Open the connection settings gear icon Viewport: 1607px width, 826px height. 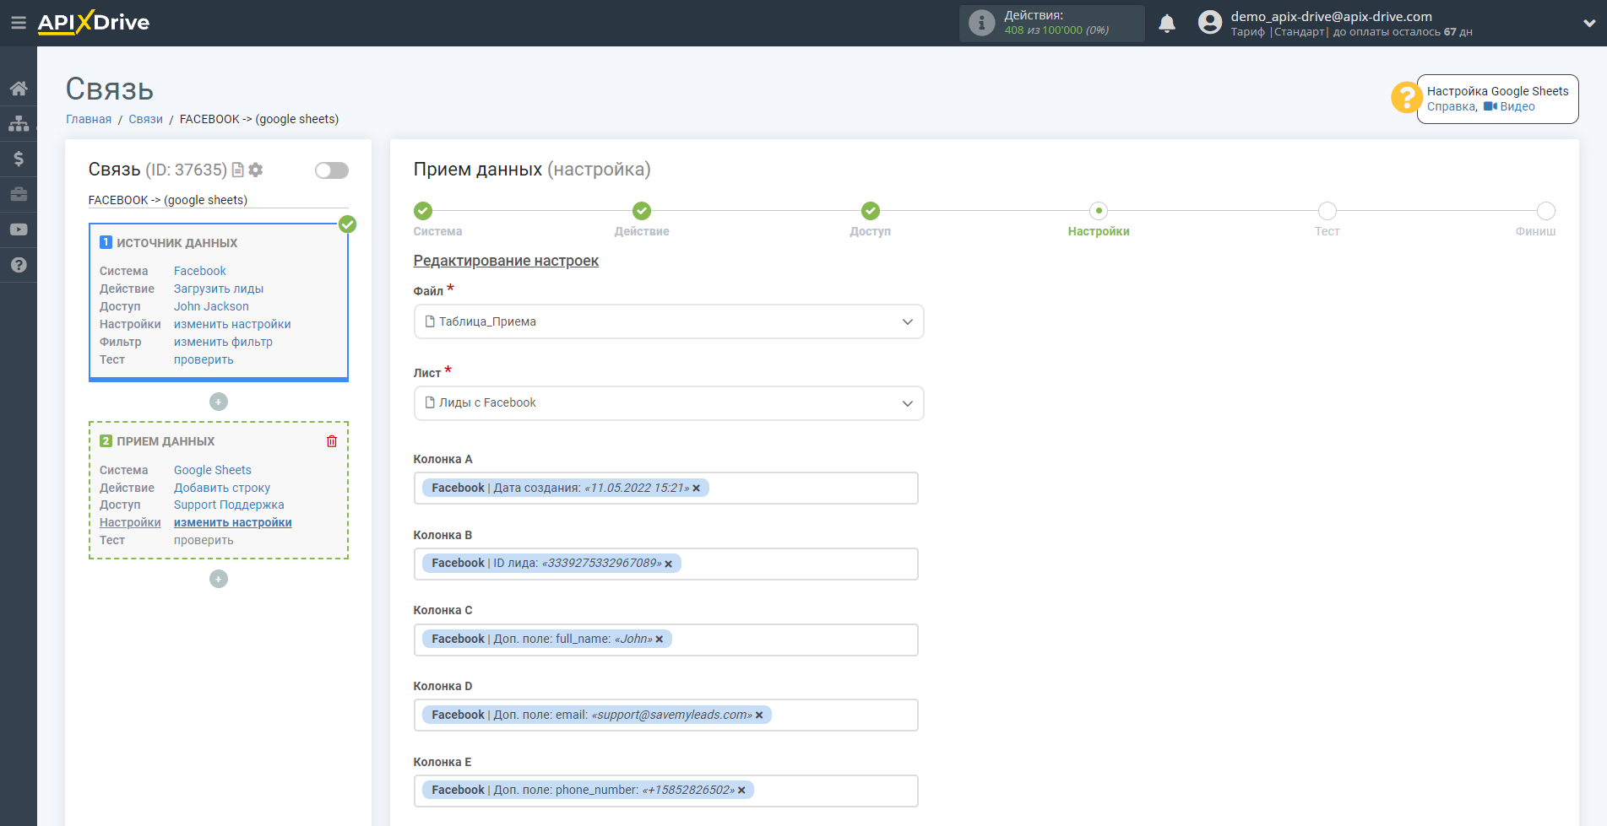[x=256, y=170]
